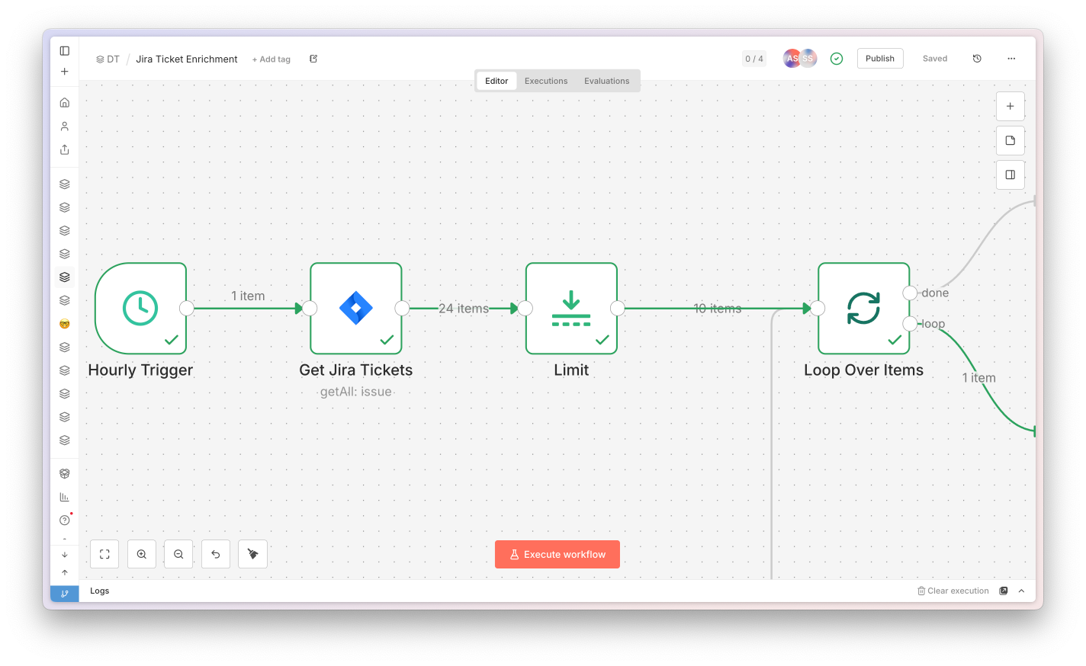Click the 24 items connection label
The height and width of the screenshot is (666, 1086).
464,309
